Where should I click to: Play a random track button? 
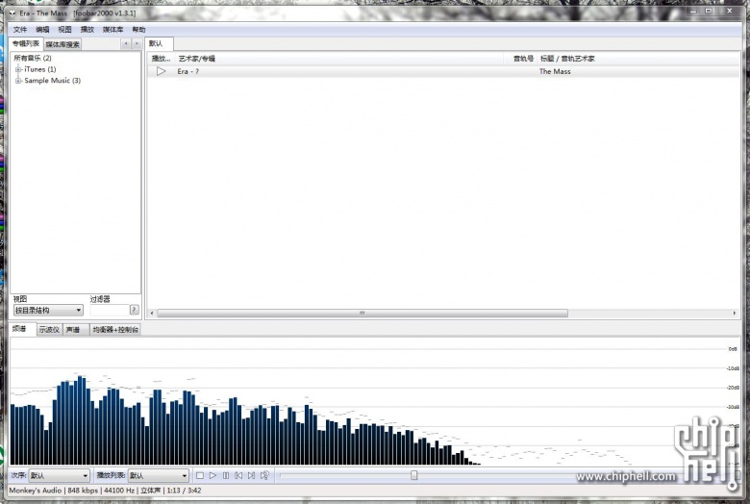(x=264, y=475)
